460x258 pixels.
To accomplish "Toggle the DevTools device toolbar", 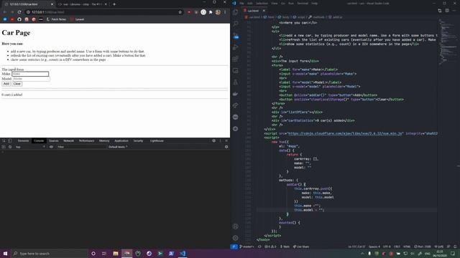I will point(9,140).
